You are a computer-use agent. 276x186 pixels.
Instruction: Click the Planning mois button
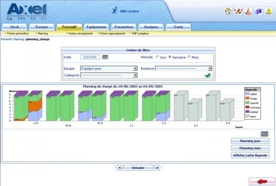point(250,148)
